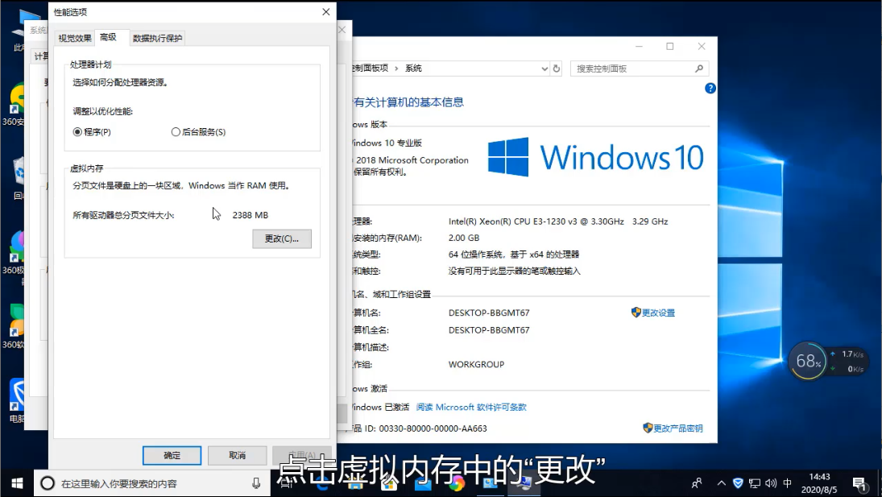The width and height of the screenshot is (882, 497).
Task: Open the People icon in taskbar
Action: point(697,483)
